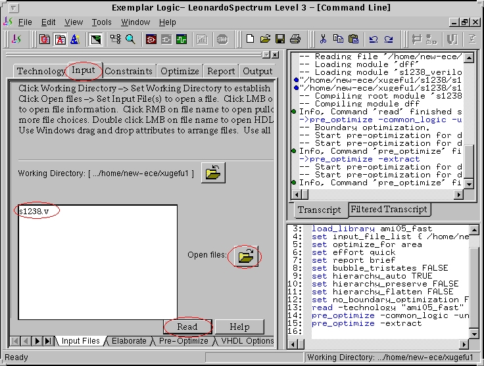This screenshot has height=366, width=484.
Task: Click the clipboard paste icon
Action: click(x=353, y=39)
